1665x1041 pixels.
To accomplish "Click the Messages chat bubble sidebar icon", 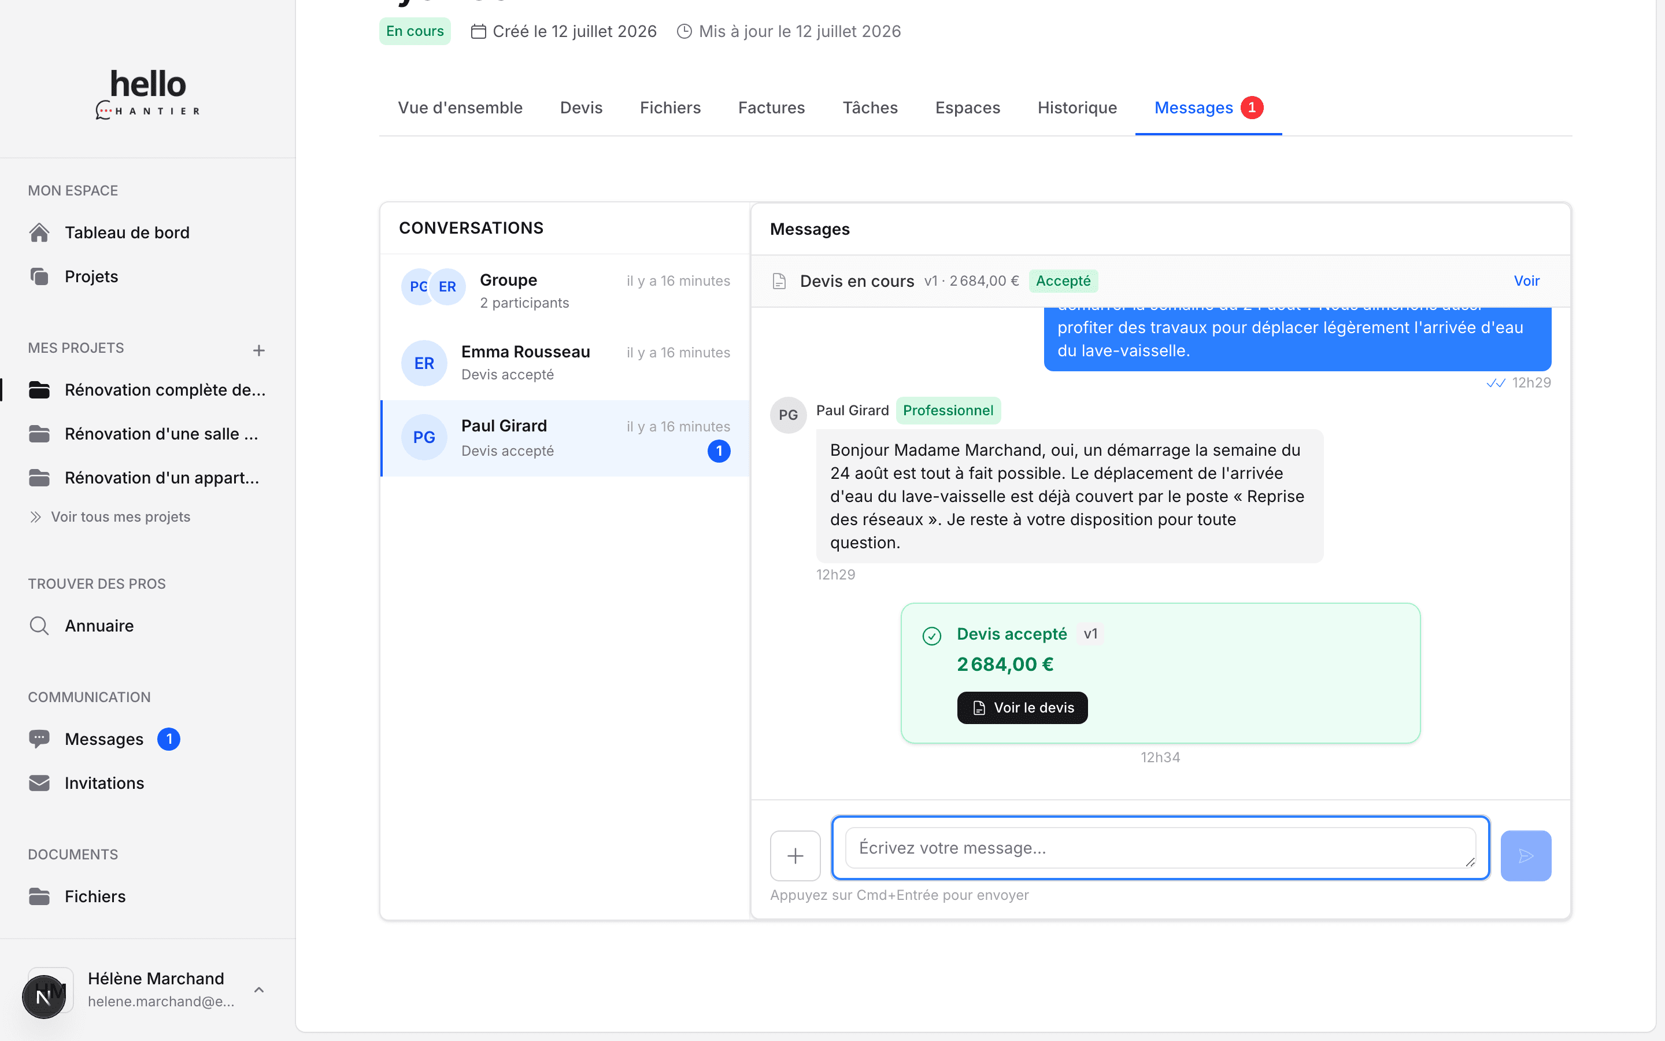I will point(39,739).
